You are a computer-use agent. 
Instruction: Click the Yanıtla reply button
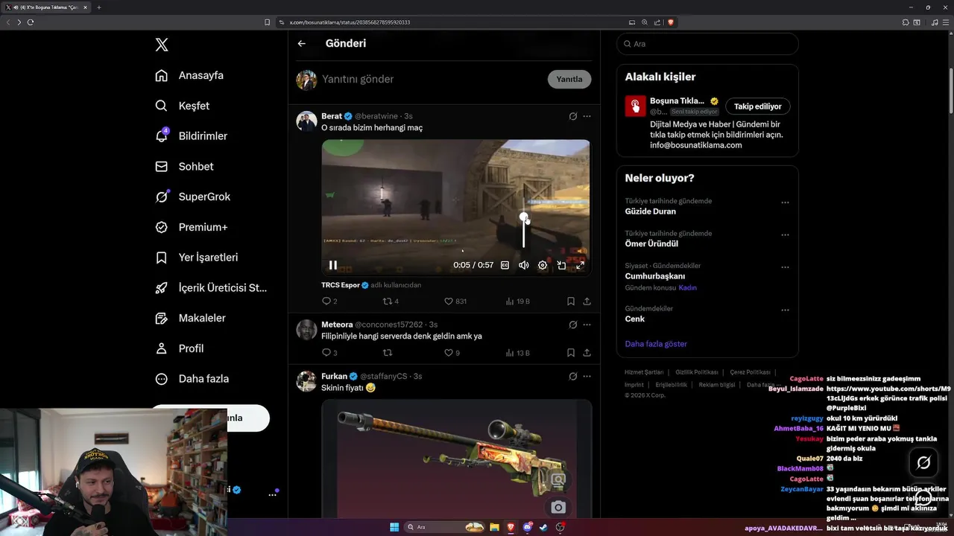pos(569,79)
